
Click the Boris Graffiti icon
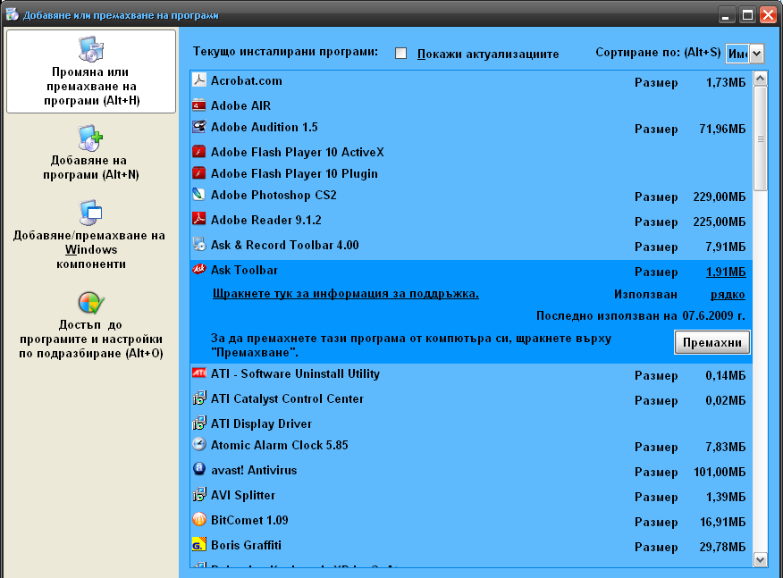[199, 545]
